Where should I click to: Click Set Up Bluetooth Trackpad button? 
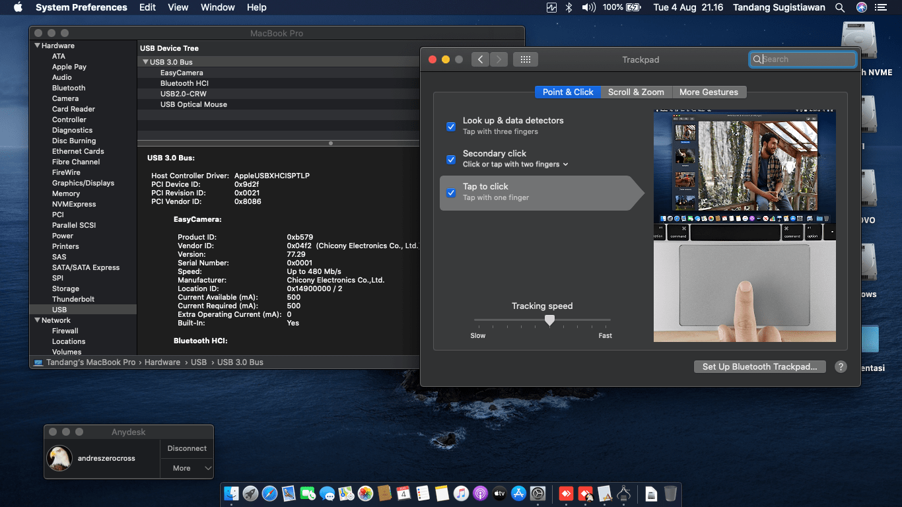tap(759, 366)
